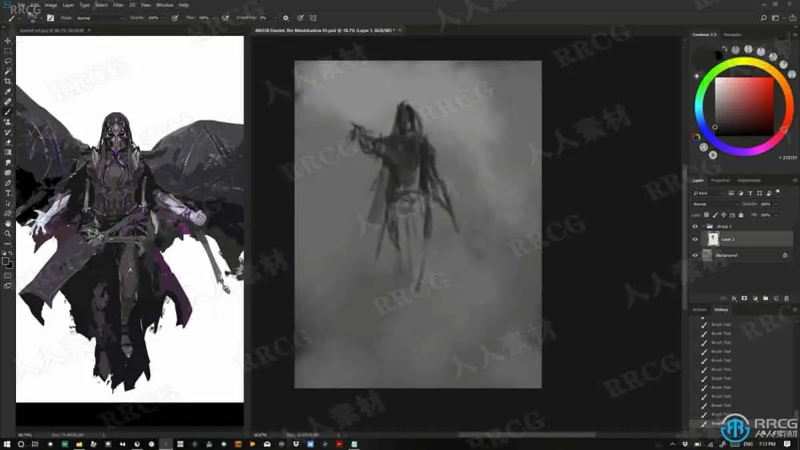Click the foreground color swatch
800x450 pixels.
coord(6,261)
